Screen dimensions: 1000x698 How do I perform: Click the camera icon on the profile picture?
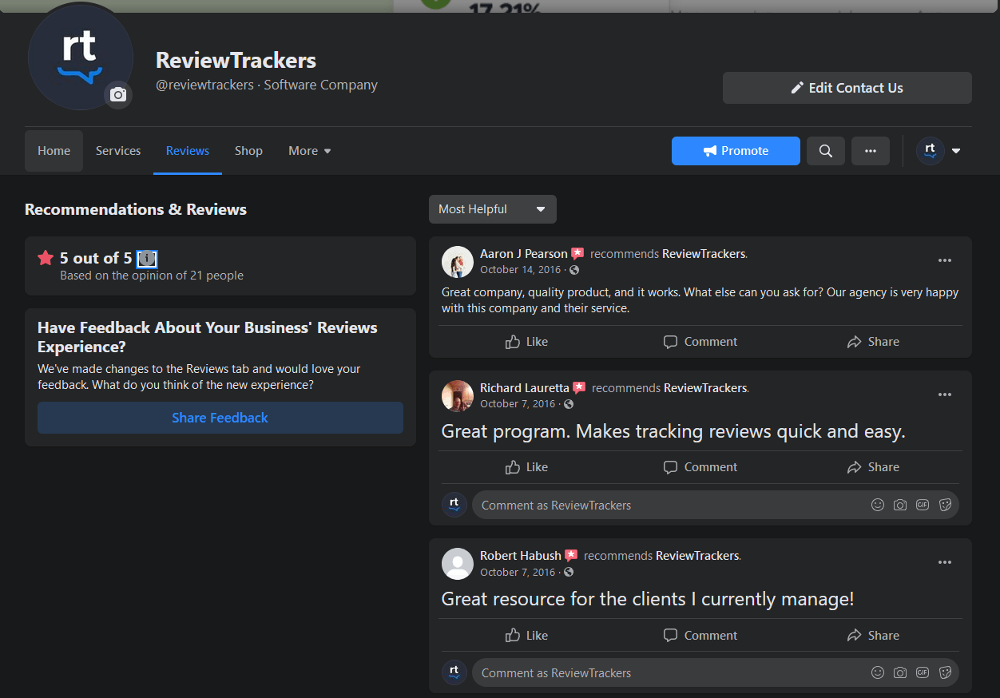[x=118, y=94]
